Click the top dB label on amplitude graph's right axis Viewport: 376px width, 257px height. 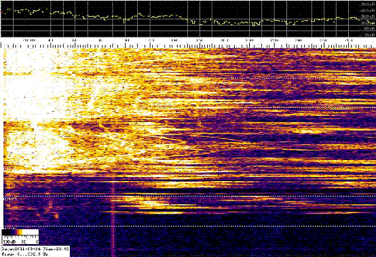[366, 5]
